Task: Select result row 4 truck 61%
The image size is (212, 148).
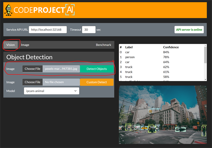Action: point(161,72)
